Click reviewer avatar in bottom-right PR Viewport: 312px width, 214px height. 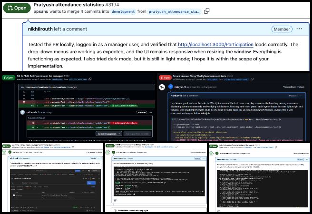coord(211,153)
